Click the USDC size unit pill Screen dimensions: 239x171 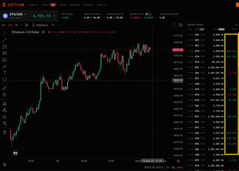[221, 29]
